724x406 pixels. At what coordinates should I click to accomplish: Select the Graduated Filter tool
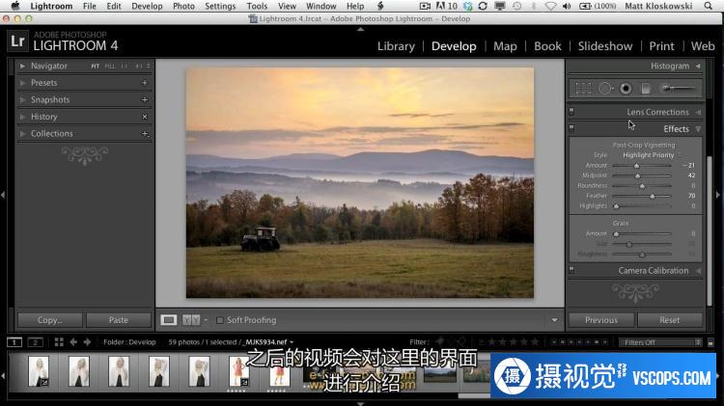click(x=646, y=89)
